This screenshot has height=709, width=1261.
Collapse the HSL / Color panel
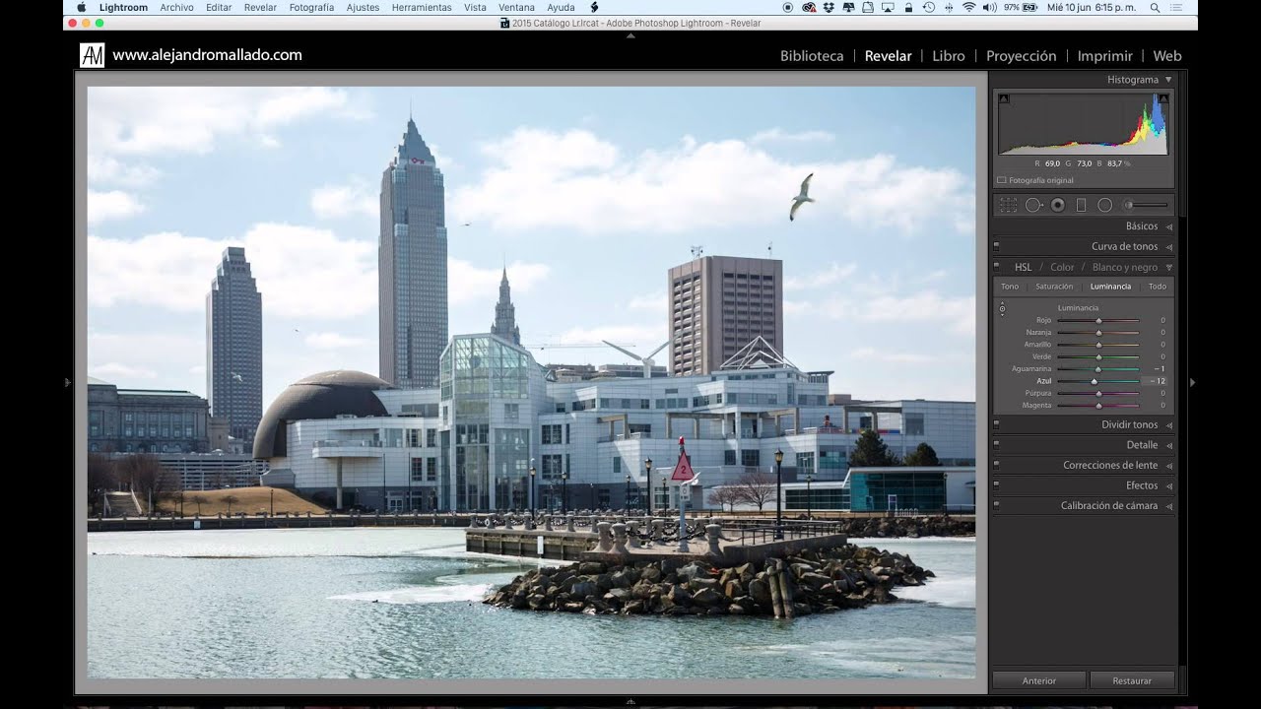pos(1169,267)
